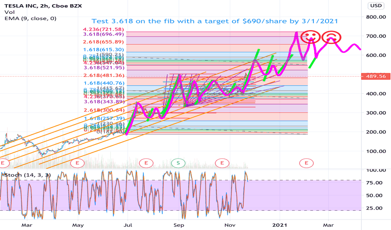Click the red 489.56 current price label
This screenshot has height=230, width=391.
pyautogui.click(x=376, y=77)
